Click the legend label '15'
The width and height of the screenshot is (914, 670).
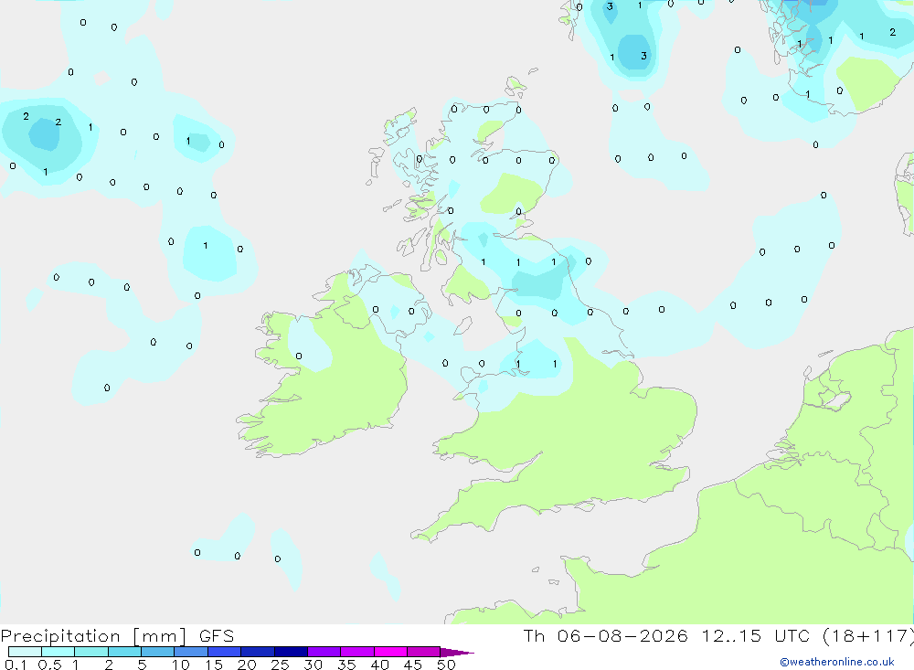(x=214, y=665)
